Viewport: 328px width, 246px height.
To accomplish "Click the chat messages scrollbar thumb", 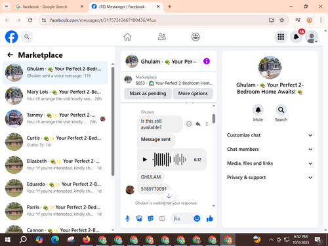I will coord(214,119).
